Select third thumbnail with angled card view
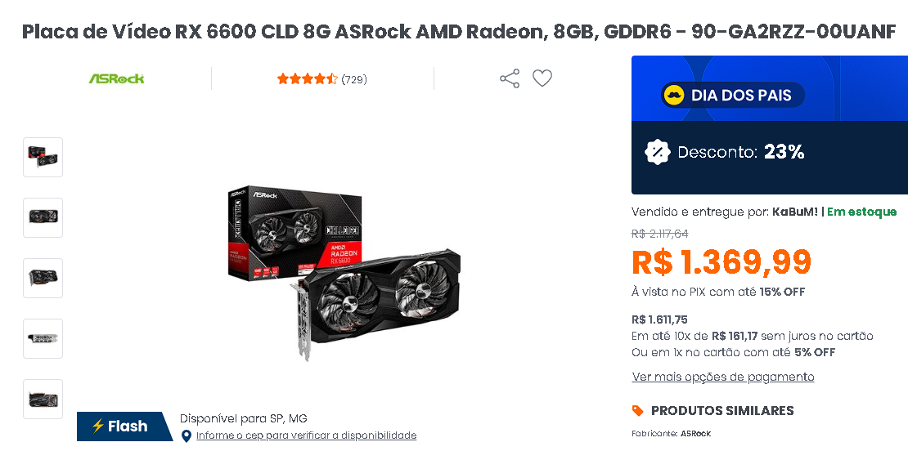Screen dimensions: 908x460 [x=43, y=279]
